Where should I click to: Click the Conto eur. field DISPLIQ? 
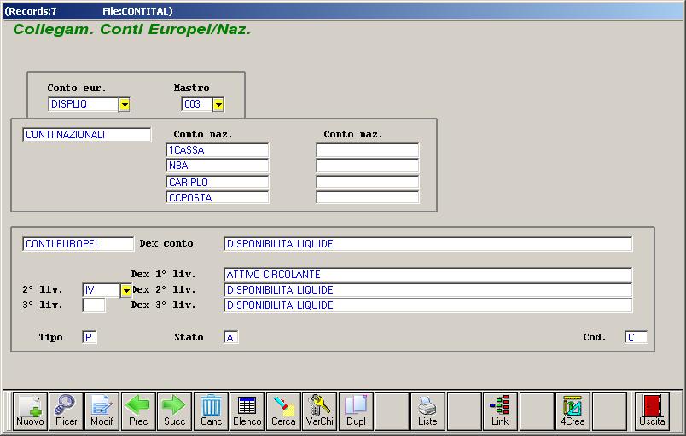pos(83,104)
